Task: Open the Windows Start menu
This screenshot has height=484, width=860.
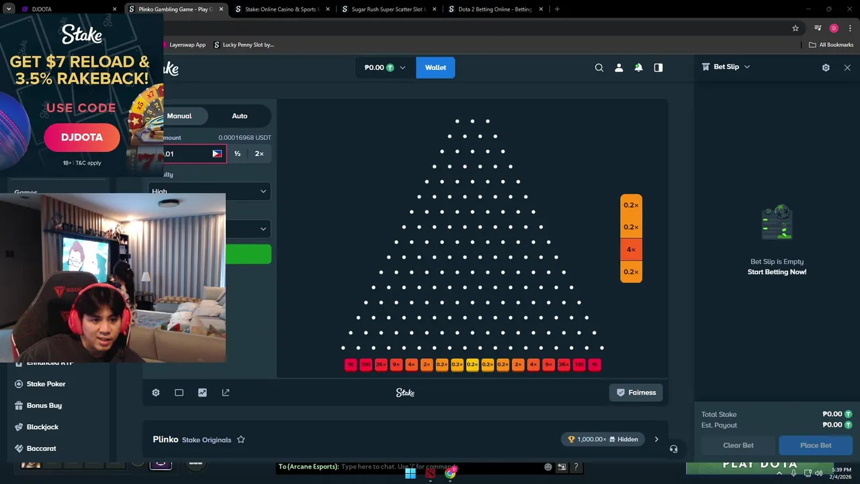Action: [x=411, y=473]
